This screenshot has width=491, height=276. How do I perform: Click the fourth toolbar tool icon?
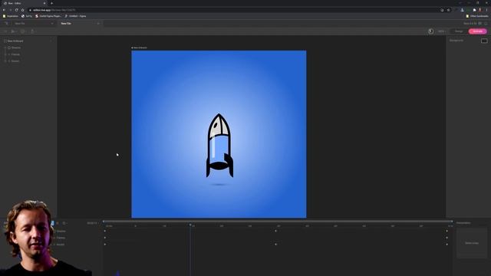32,31
